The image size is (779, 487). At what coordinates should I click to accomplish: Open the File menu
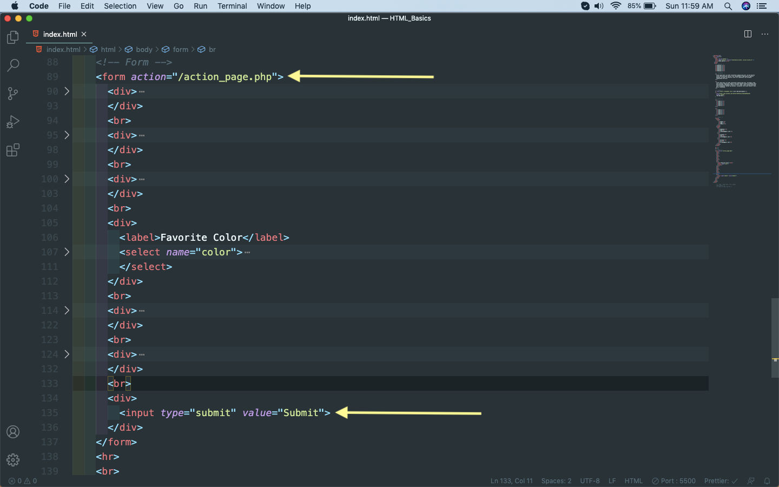(x=64, y=6)
